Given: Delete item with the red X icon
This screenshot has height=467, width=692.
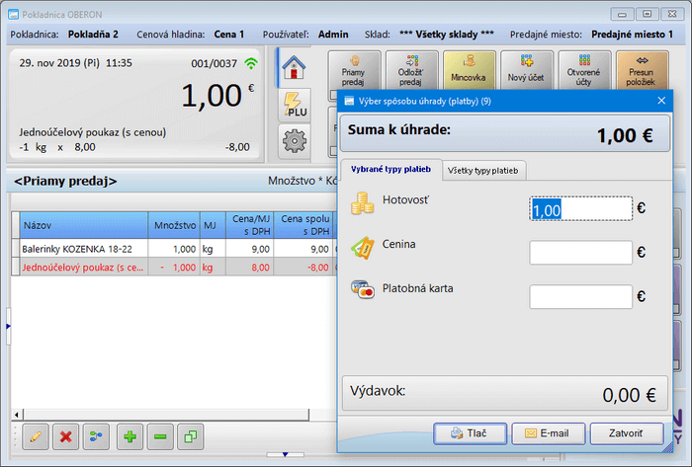Looking at the screenshot, I should coord(66,434).
